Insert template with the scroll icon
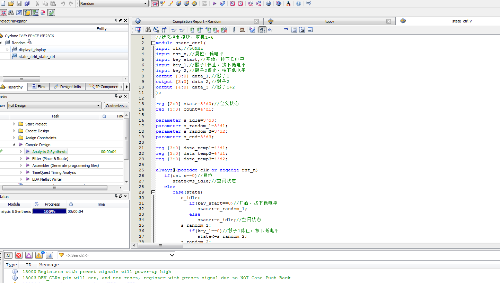This screenshot has height=283, width=500. click(x=242, y=30)
